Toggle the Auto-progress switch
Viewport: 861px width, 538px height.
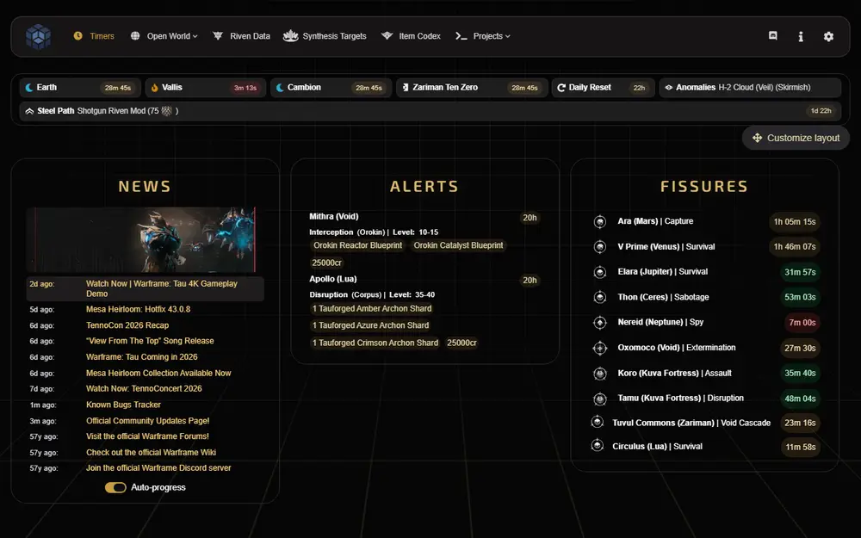point(115,487)
